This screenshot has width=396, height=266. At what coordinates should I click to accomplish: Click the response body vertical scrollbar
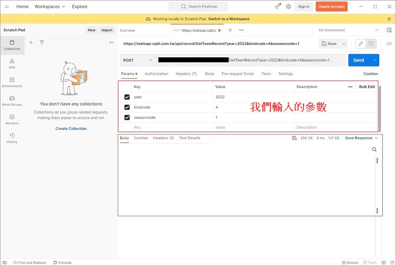pos(377,185)
